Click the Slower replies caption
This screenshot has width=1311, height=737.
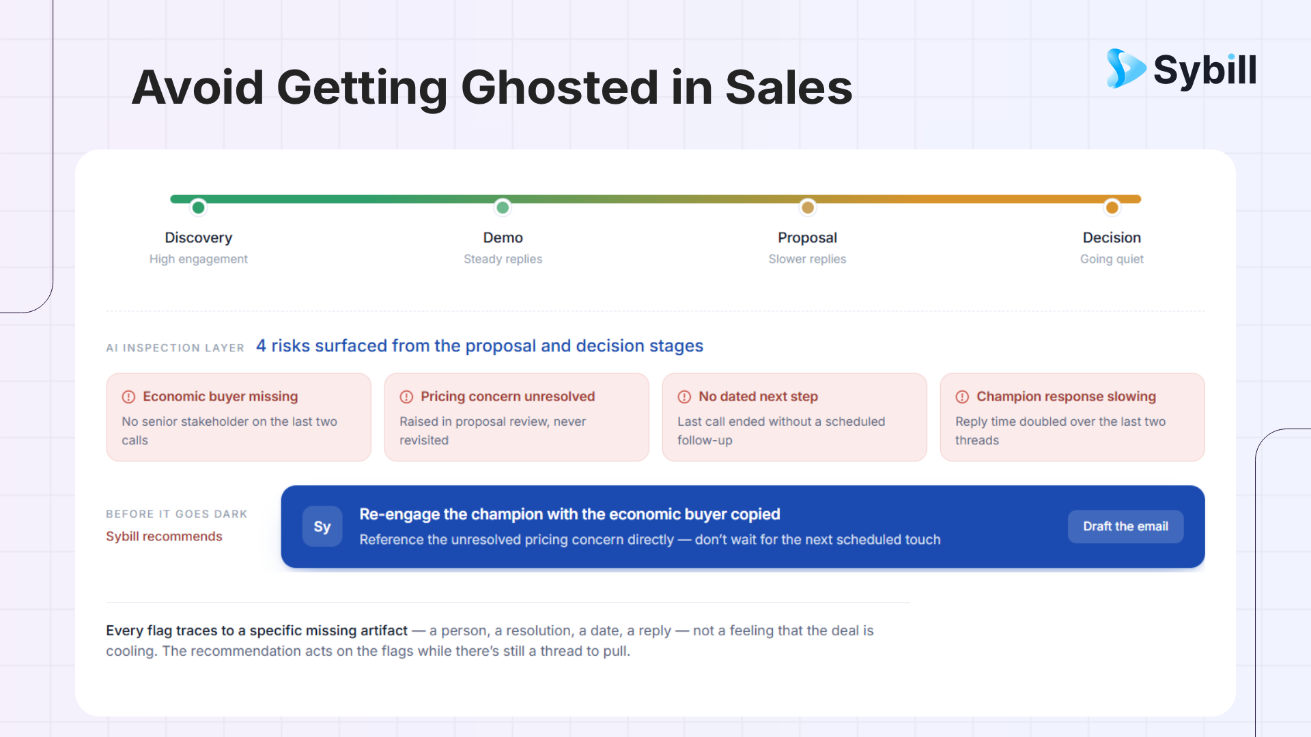[x=807, y=259]
